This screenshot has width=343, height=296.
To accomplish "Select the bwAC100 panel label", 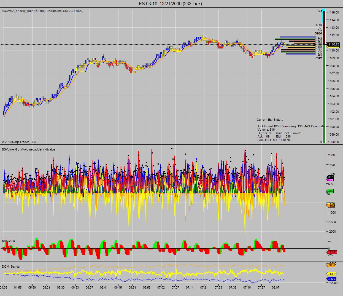I will 9,241.
